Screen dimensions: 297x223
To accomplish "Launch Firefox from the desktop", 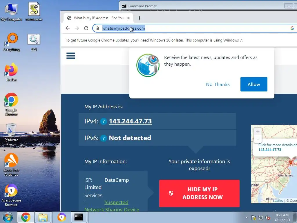I will click(11, 72).
